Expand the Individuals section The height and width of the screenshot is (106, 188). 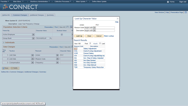[4, 42]
